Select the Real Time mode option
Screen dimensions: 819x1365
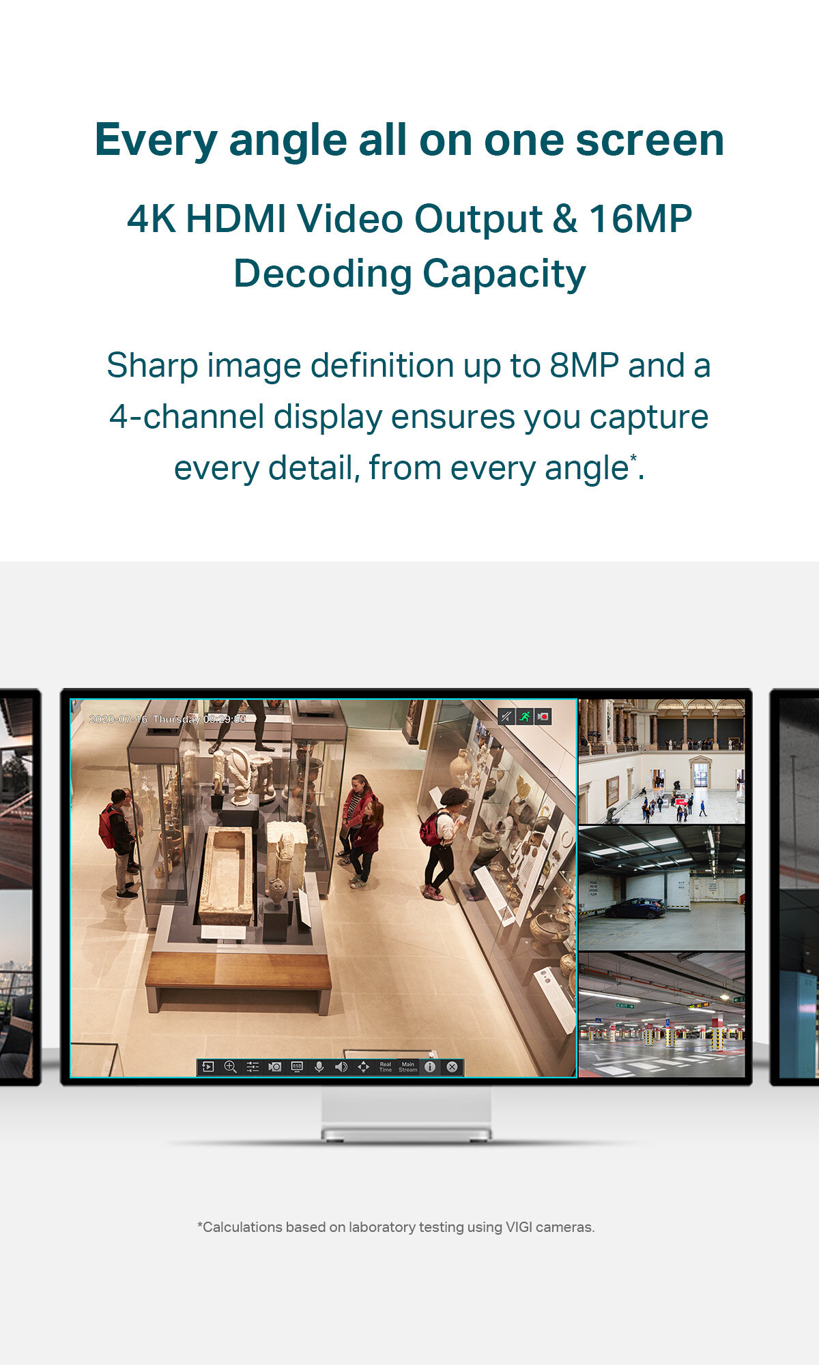(x=386, y=1067)
